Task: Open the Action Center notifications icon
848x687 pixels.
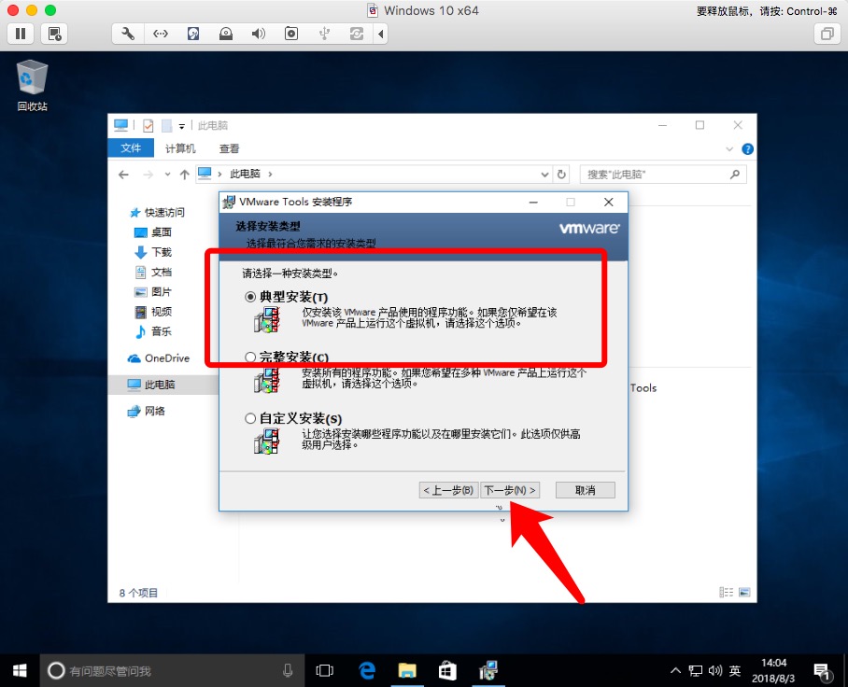Action: tap(822, 671)
